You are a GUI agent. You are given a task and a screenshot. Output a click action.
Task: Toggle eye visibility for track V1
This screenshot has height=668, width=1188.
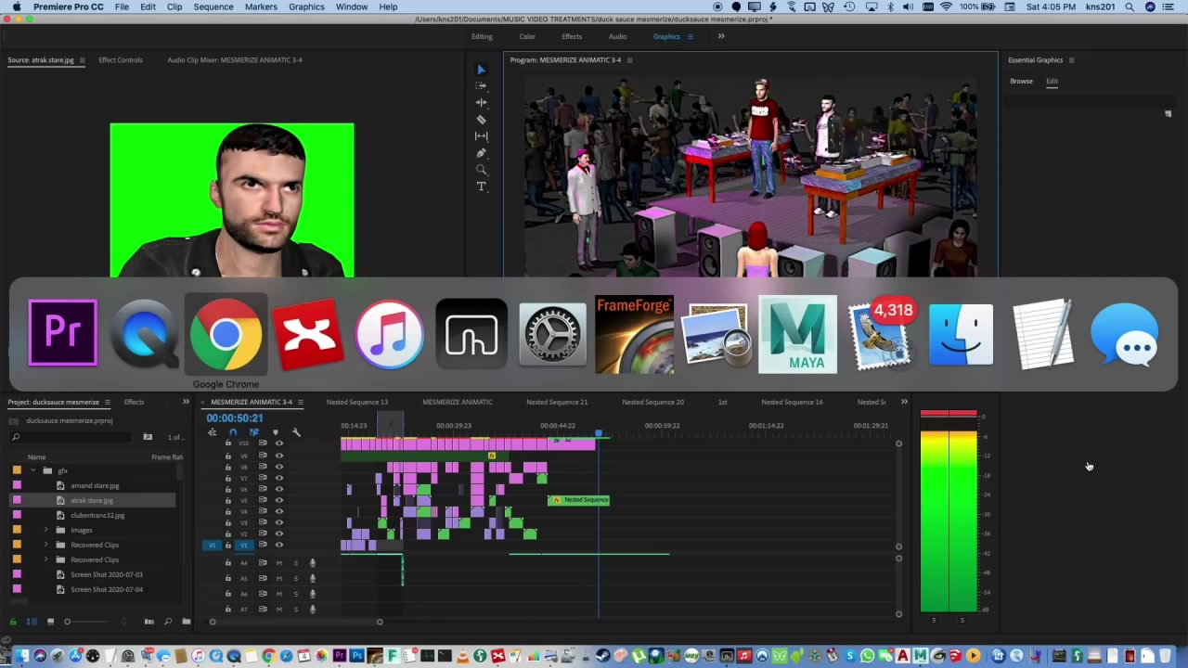tap(278, 545)
